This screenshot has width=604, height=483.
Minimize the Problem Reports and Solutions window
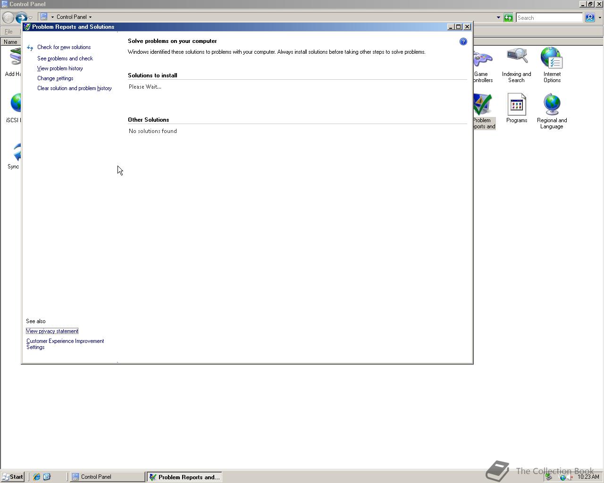click(x=451, y=27)
